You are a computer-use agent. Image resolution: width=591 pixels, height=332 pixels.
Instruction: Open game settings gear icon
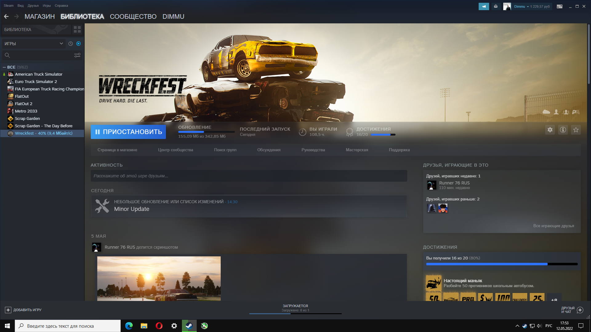[x=550, y=130]
